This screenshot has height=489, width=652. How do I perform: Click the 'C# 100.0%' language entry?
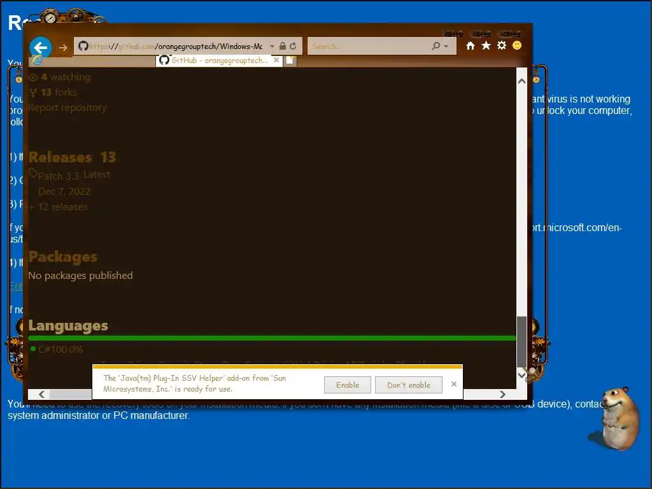pos(60,350)
